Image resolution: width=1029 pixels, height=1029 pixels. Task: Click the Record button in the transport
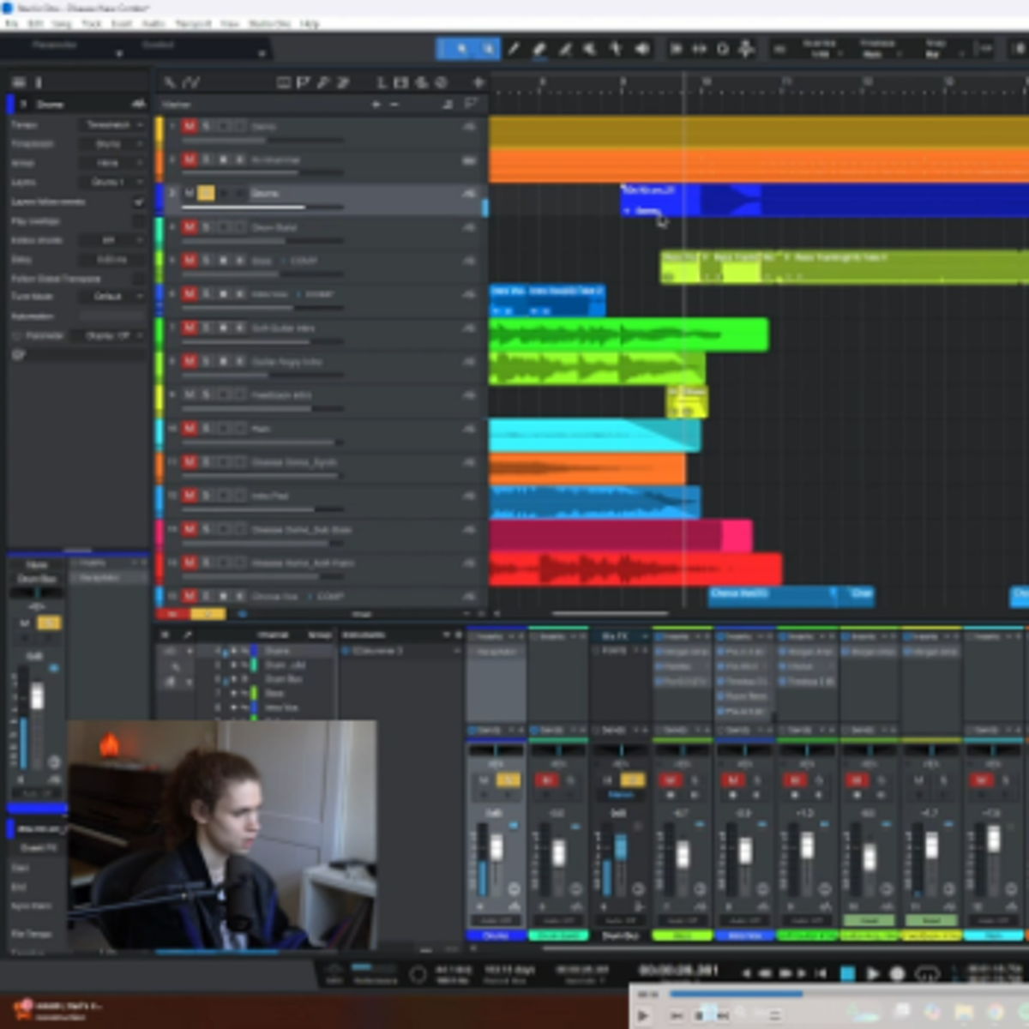coord(898,973)
